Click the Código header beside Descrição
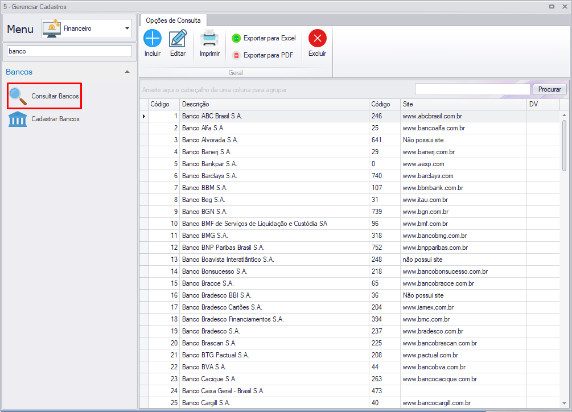The height and width of the screenshot is (412, 572). pyautogui.click(x=385, y=104)
